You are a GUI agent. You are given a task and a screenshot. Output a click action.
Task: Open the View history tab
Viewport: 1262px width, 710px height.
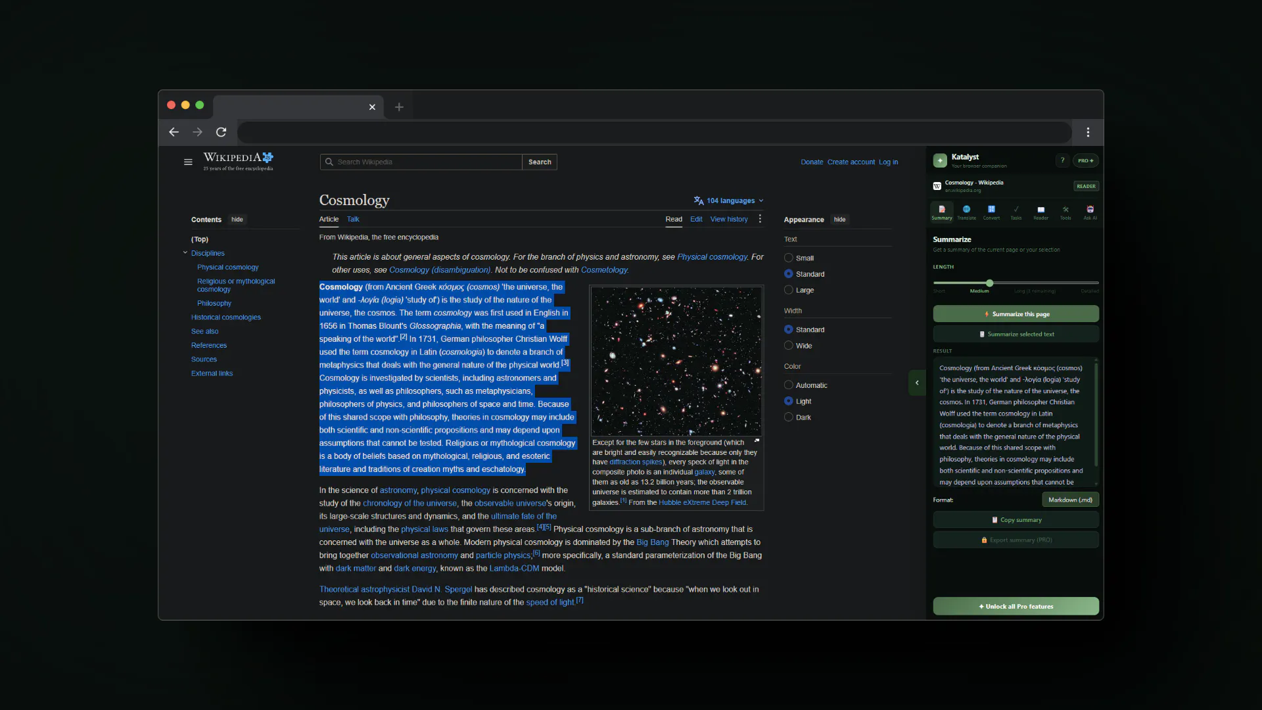coord(729,219)
